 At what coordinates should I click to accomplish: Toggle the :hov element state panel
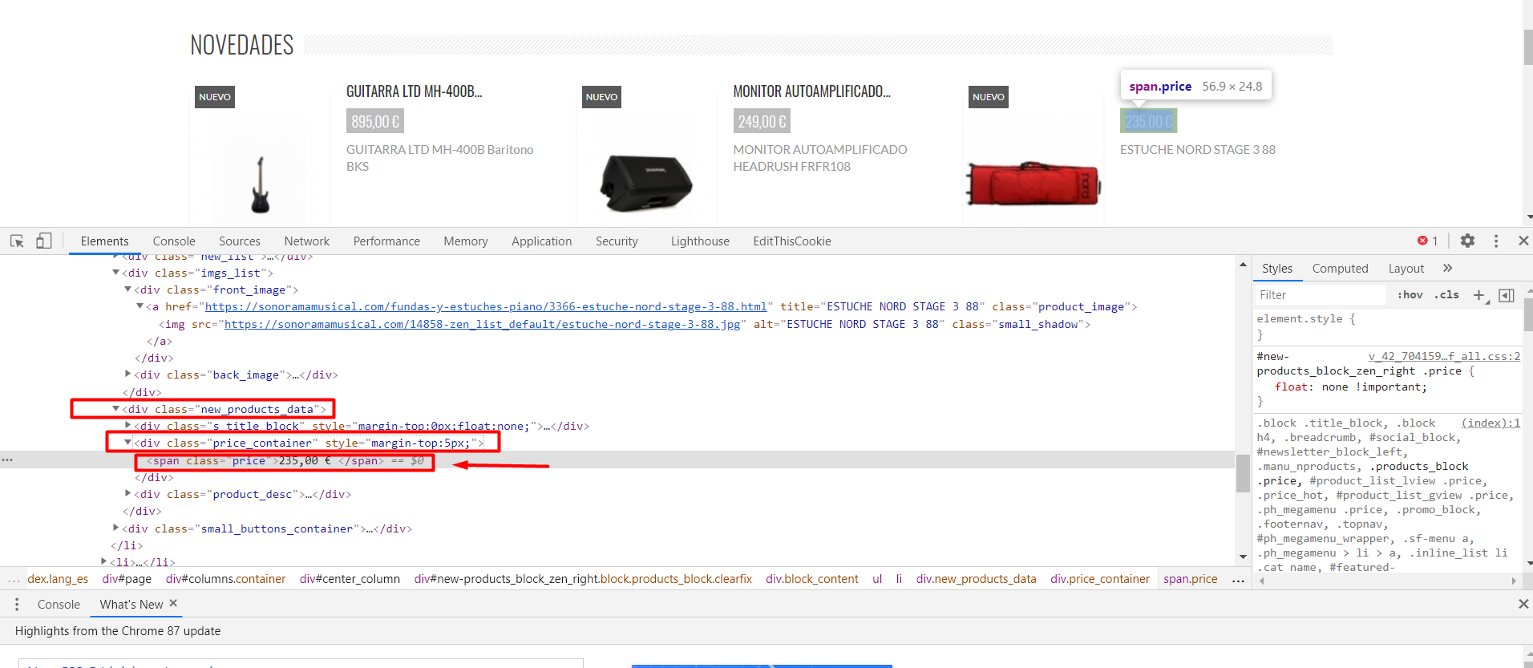pos(1410,295)
